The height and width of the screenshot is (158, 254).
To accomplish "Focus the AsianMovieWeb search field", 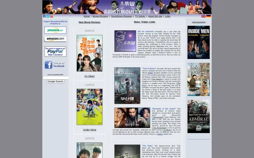I will 55,78.
